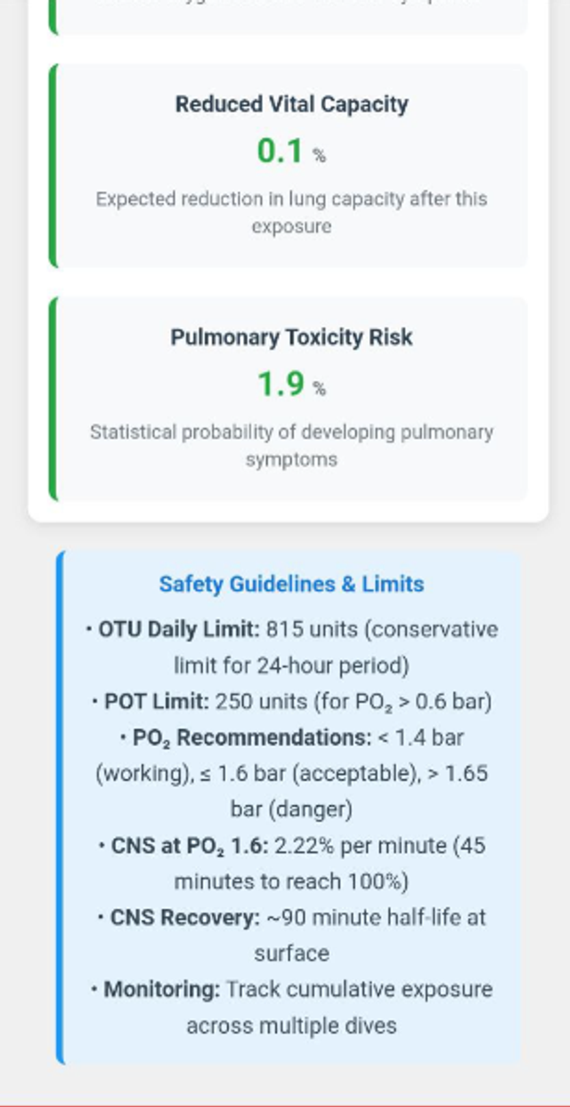Click the CNS Recovery label
Viewport: 570px width, 1107px height.
point(185,917)
